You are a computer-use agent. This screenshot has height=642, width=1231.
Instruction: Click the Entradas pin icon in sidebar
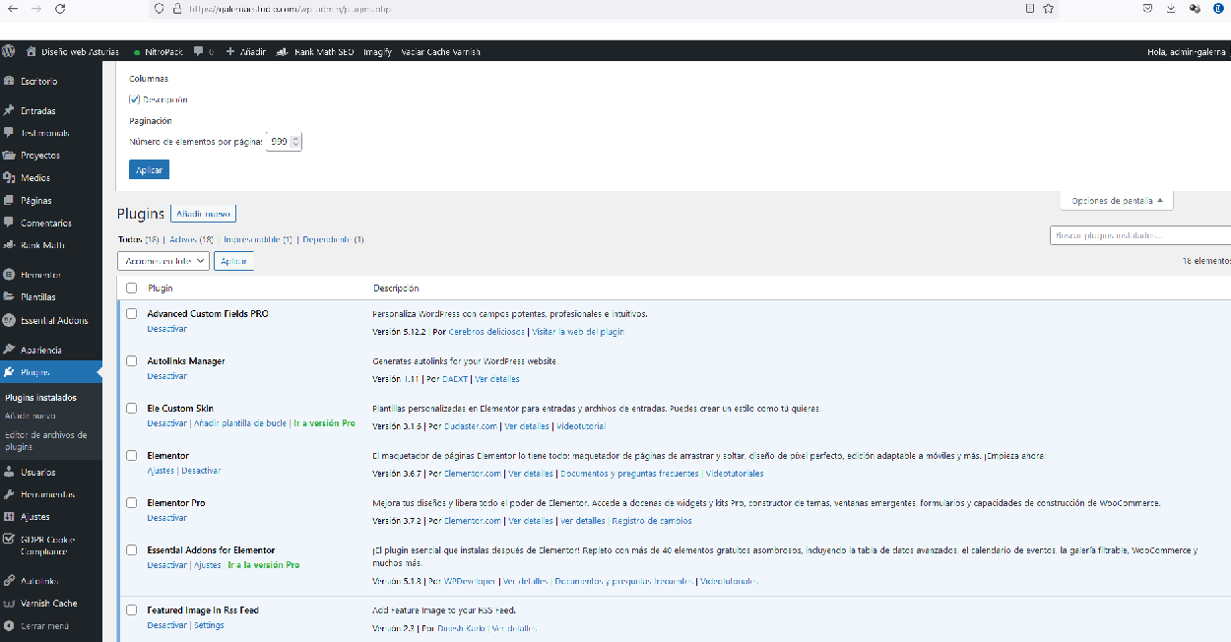(x=9, y=110)
